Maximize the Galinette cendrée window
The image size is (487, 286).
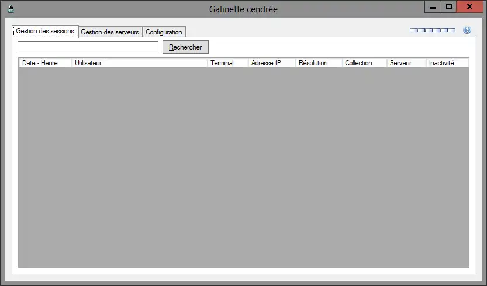pyautogui.click(x=449, y=7)
